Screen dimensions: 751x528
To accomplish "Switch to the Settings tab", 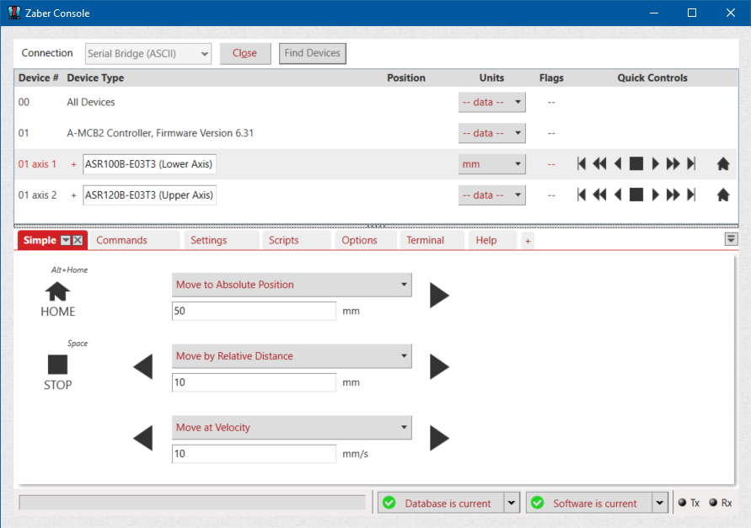I will coord(222,240).
